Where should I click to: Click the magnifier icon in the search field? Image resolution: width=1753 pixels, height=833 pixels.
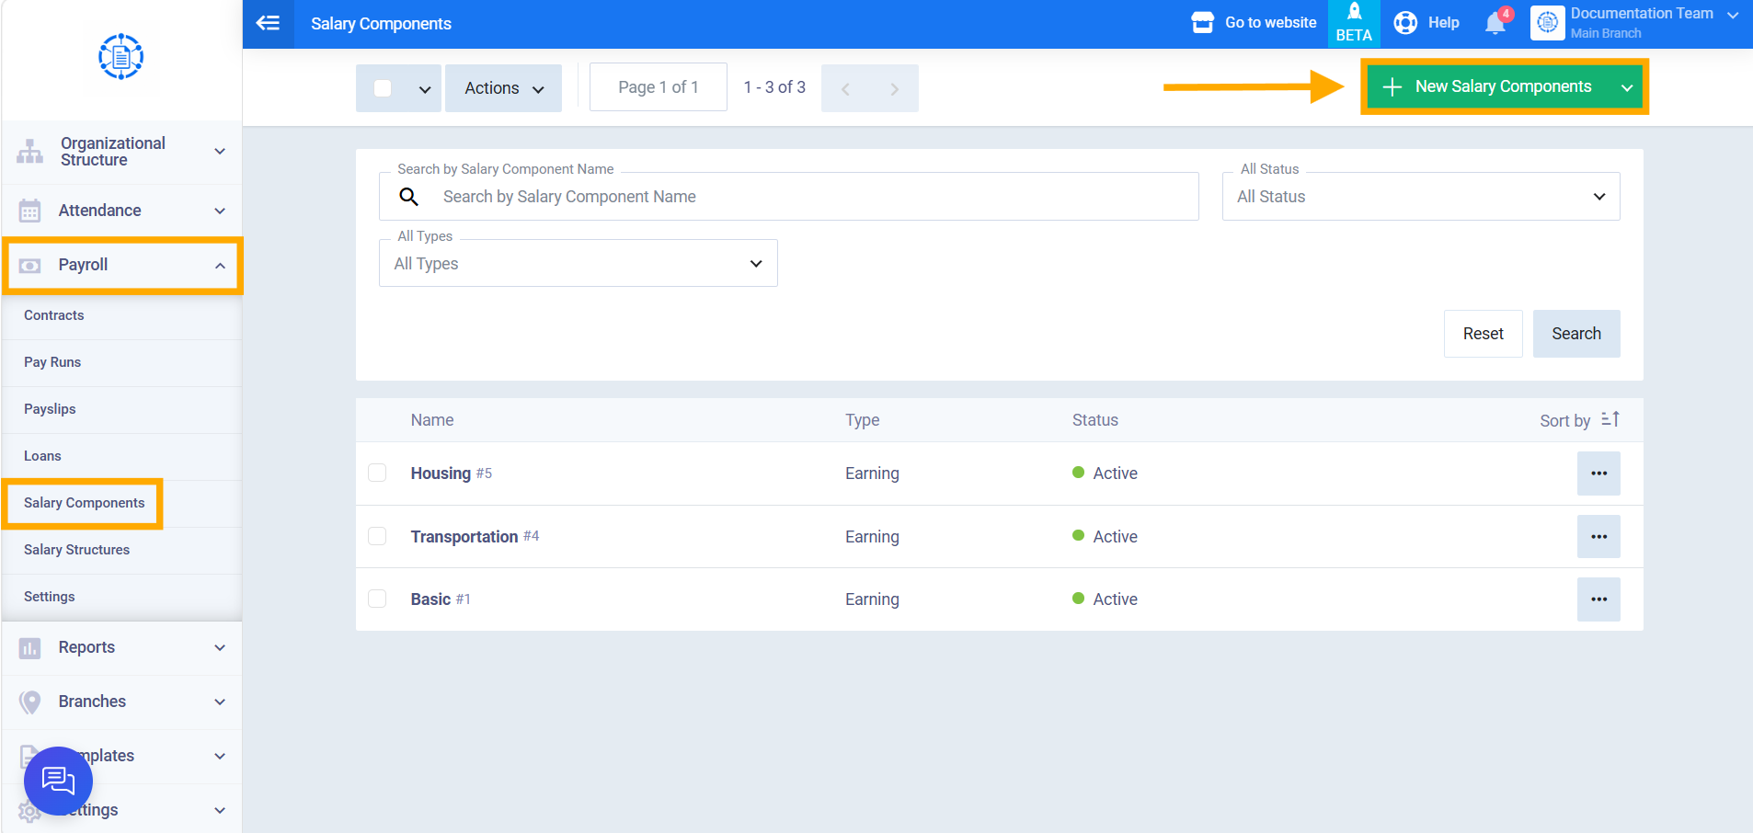409,197
